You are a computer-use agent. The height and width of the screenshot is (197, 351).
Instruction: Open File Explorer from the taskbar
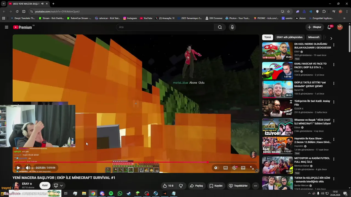pos(84,193)
